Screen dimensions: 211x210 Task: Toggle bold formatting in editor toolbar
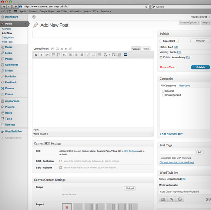click(x=36, y=55)
